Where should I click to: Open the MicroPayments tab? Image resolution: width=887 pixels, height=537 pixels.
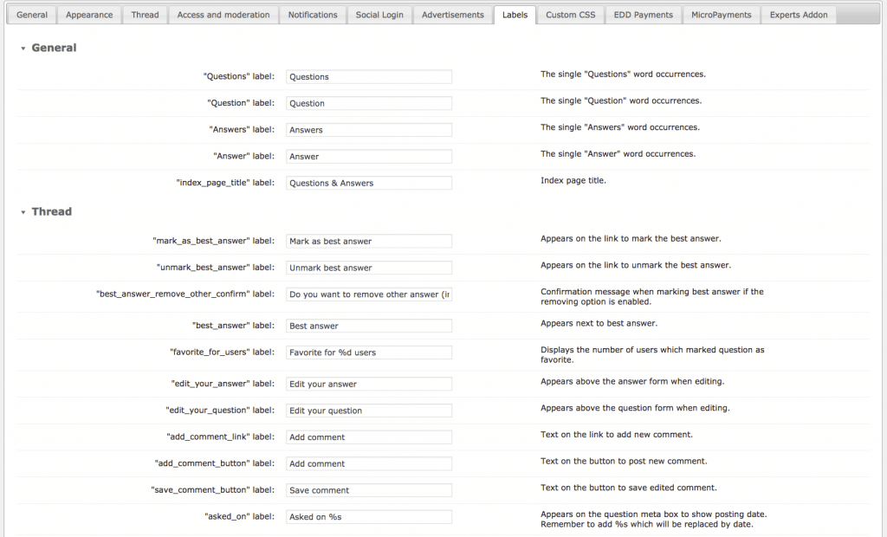[x=721, y=14]
